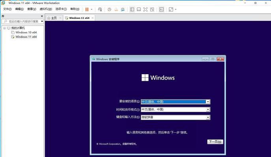
Task: Open the 要安装的语言 dropdown
Action: pyautogui.click(x=176, y=102)
